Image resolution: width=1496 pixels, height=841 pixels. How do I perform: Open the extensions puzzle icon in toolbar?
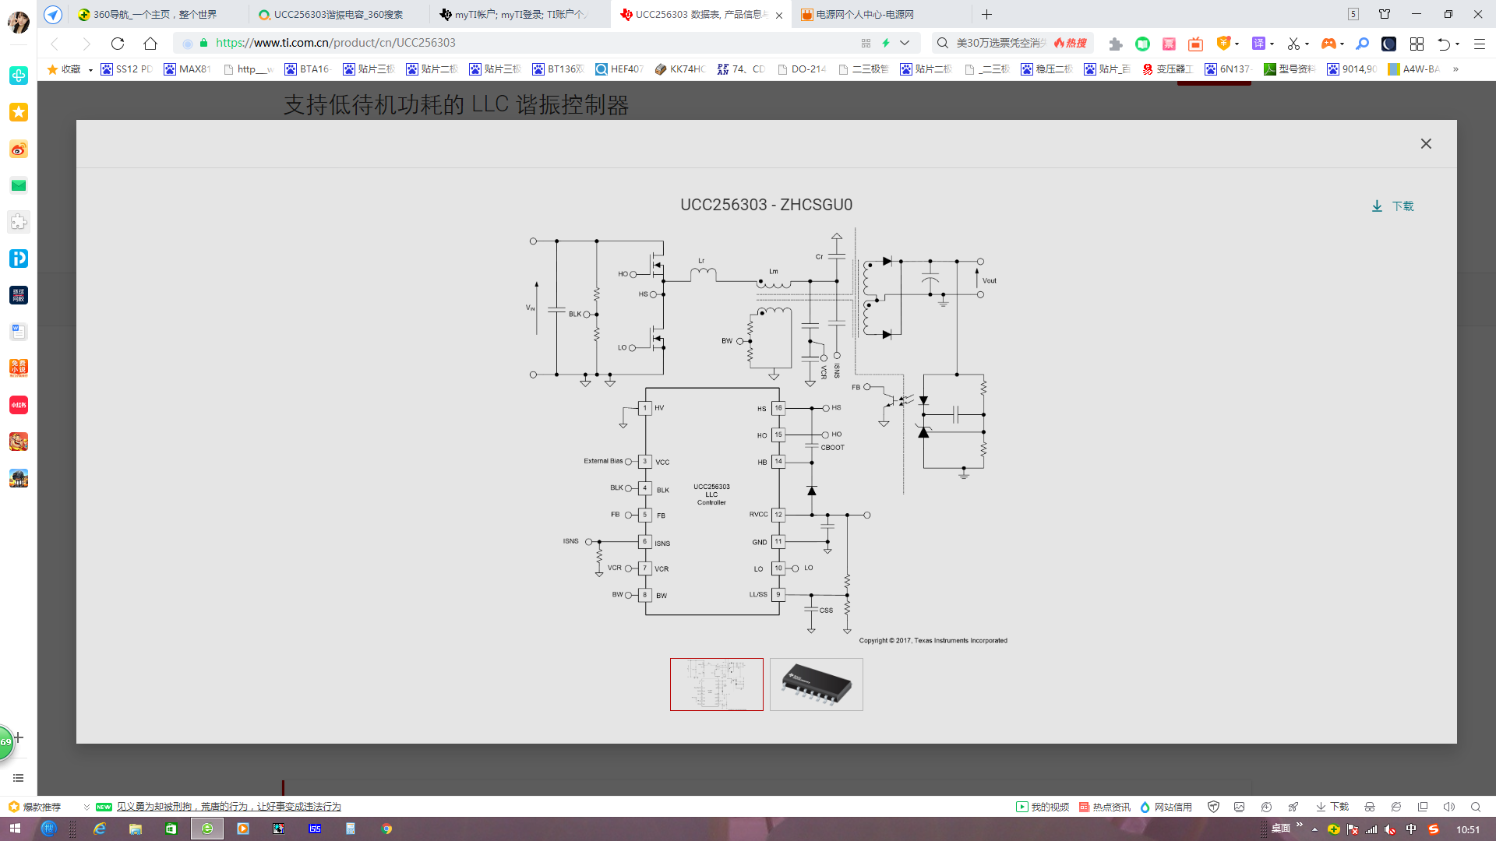1115,44
